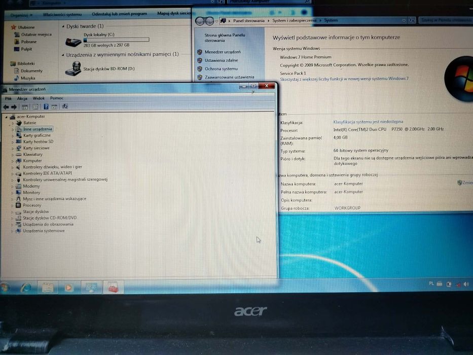Go back using Device Manager back arrow

point(6,107)
